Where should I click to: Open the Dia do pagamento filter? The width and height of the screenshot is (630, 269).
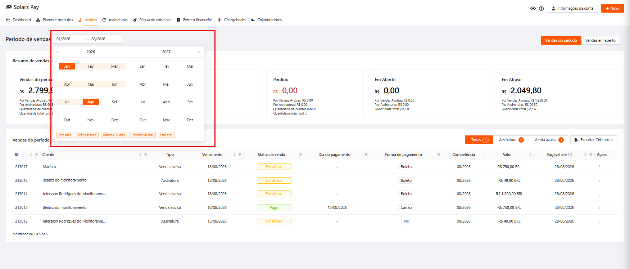[366, 154]
